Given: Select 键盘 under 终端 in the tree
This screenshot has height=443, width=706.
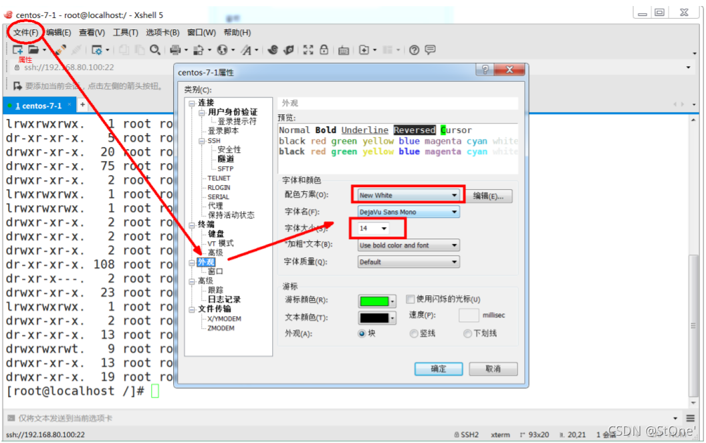Looking at the screenshot, I should coord(216,234).
